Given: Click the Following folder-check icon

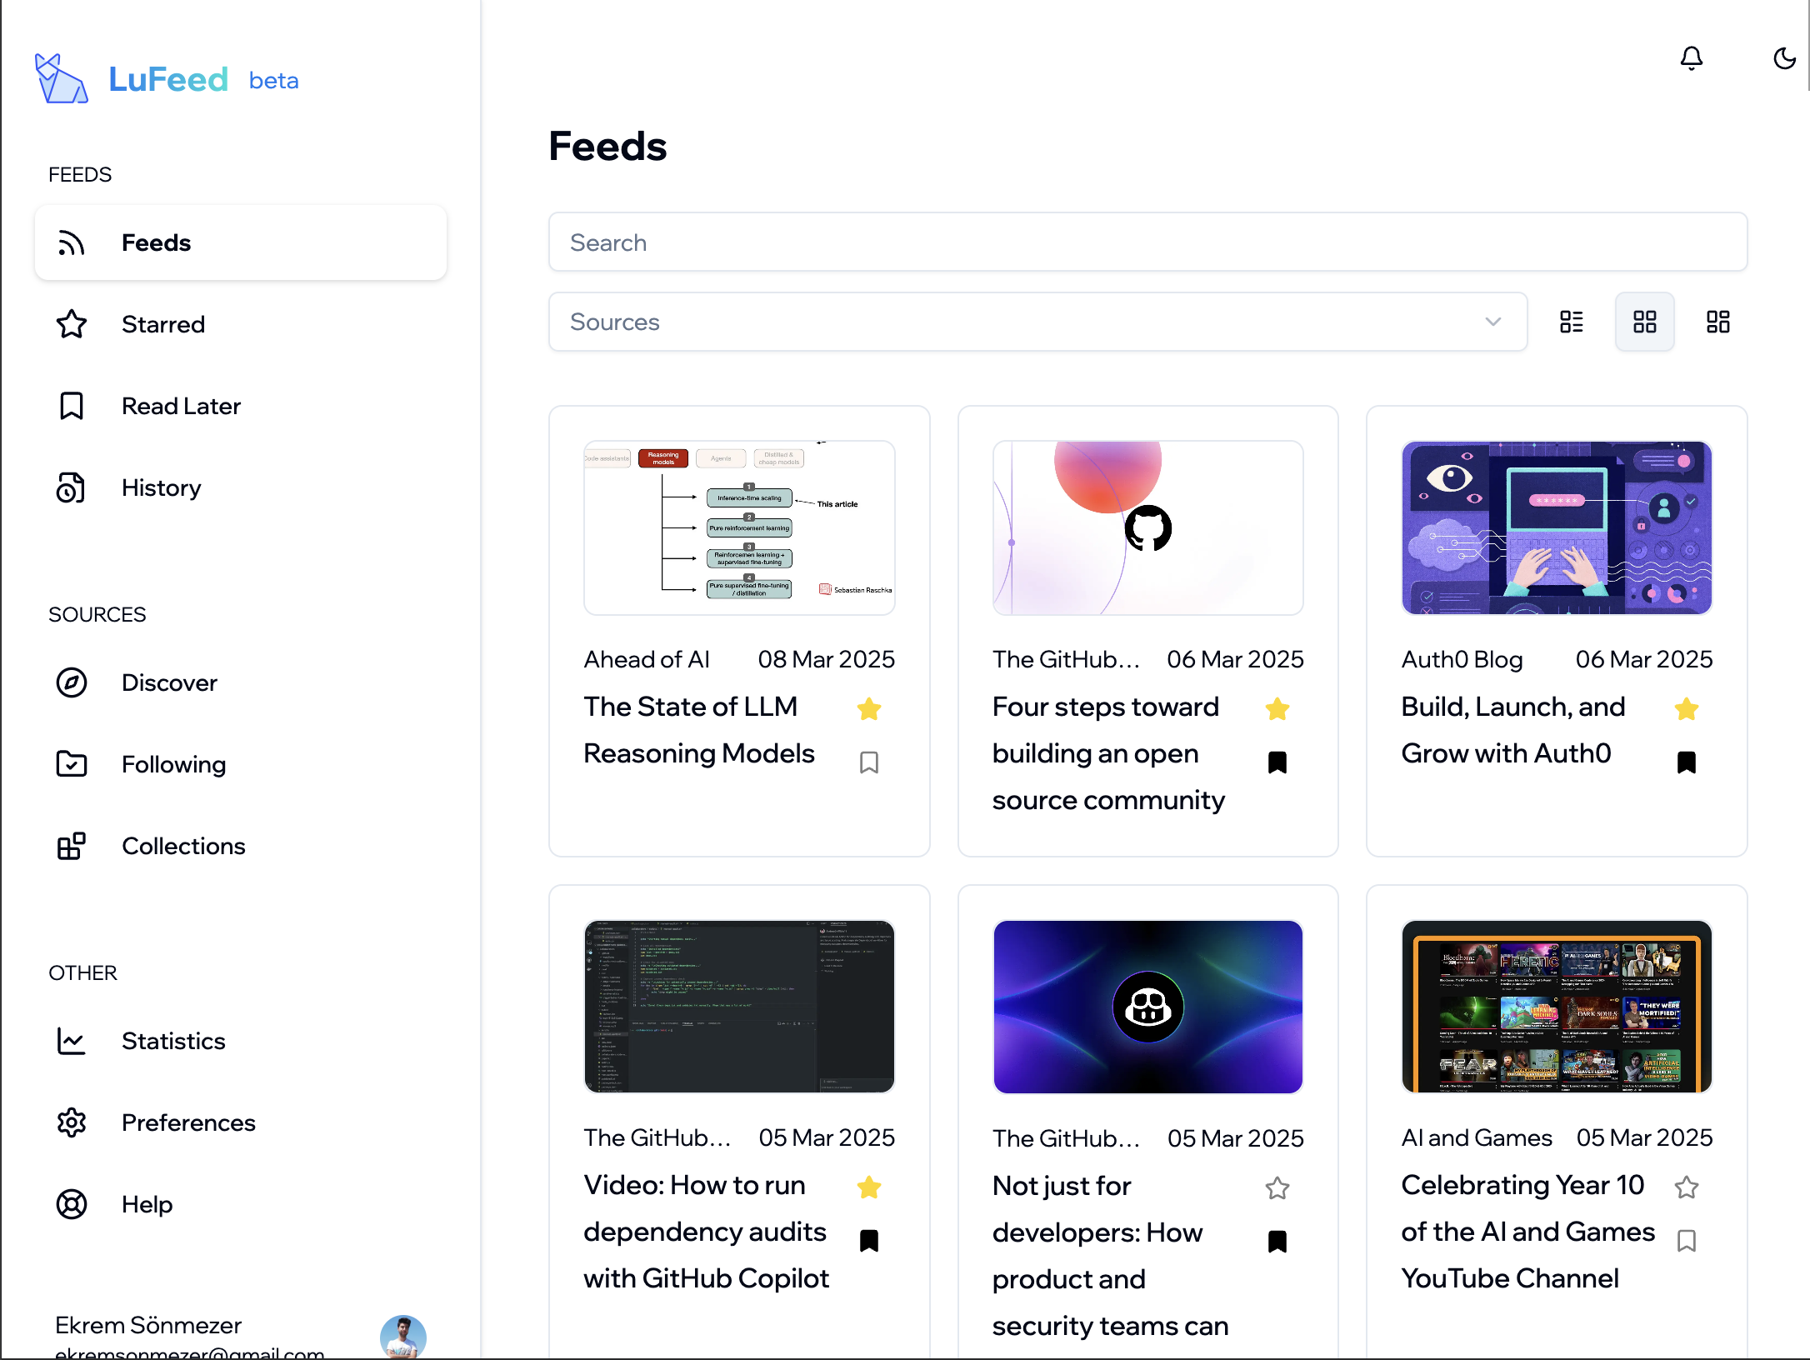Looking at the screenshot, I should (72, 764).
